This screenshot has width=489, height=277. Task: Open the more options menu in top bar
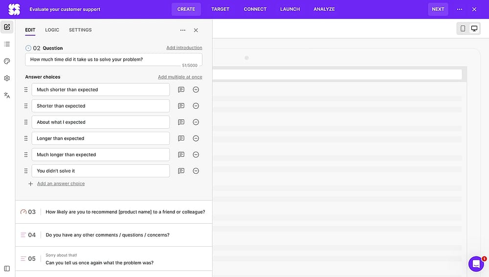459,9
